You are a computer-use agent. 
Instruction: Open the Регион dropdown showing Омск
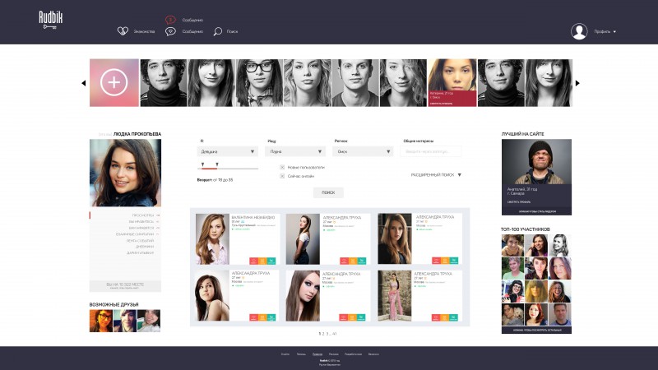(363, 151)
